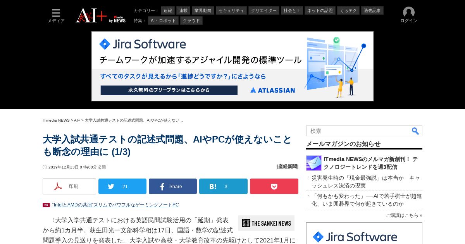The image size is (465, 244).
Task: Open the 「何もかも変わった」 AI 囲碁 article
Action: pos(367,200)
